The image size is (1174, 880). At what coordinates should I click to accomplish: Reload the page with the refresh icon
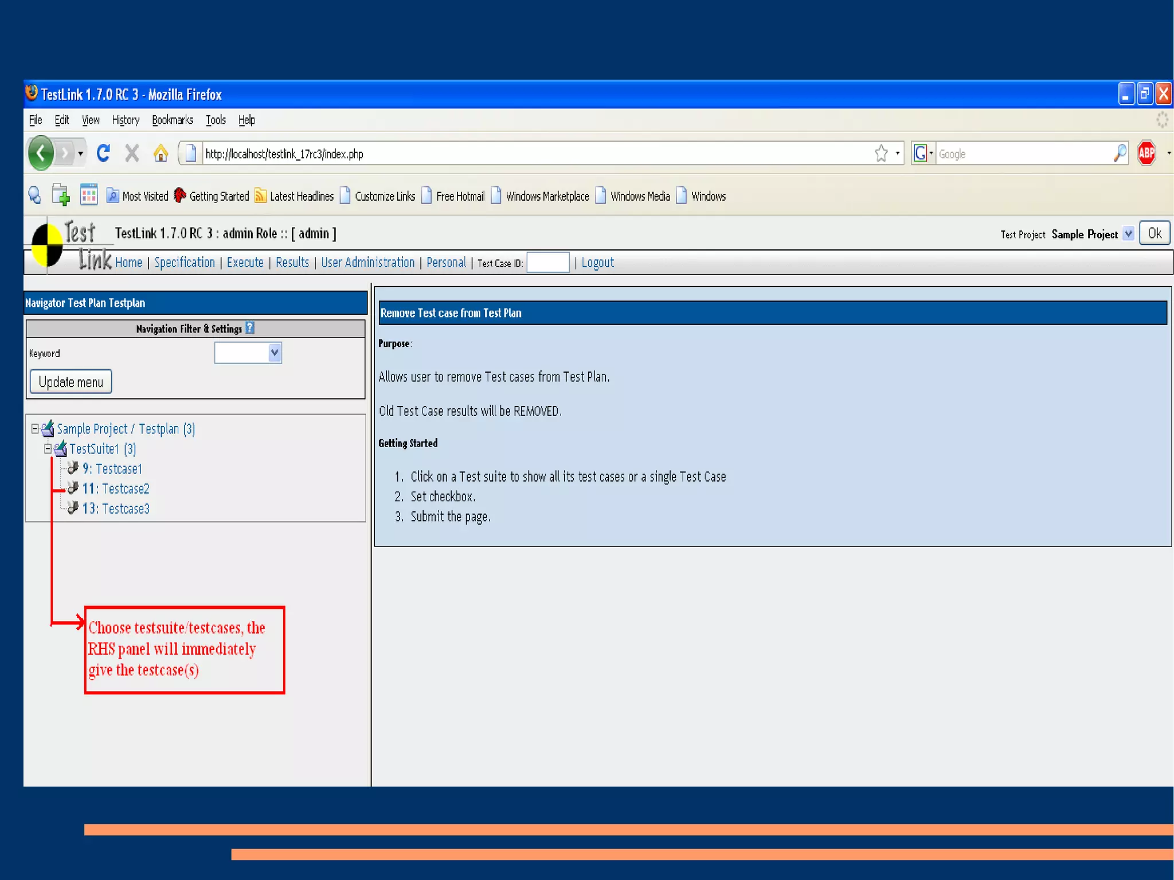point(103,153)
